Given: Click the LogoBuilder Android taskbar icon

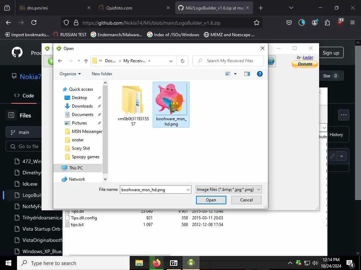Looking at the screenshot, I should 191,263.
